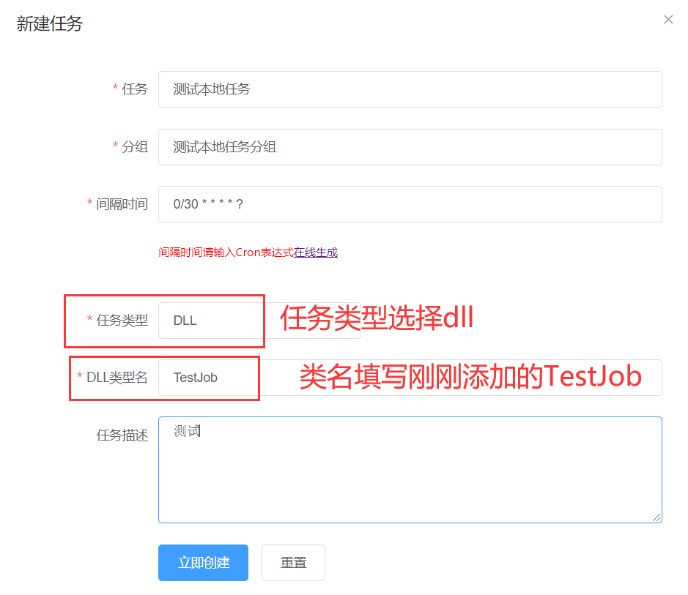Open the 在线生成 Cron generator link
Screen dimensions: 688x595
point(316,252)
